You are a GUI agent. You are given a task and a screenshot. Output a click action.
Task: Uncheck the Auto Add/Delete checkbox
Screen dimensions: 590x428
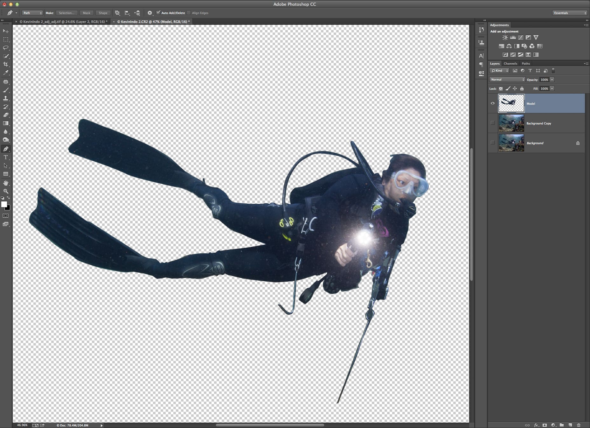click(x=158, y=13)
